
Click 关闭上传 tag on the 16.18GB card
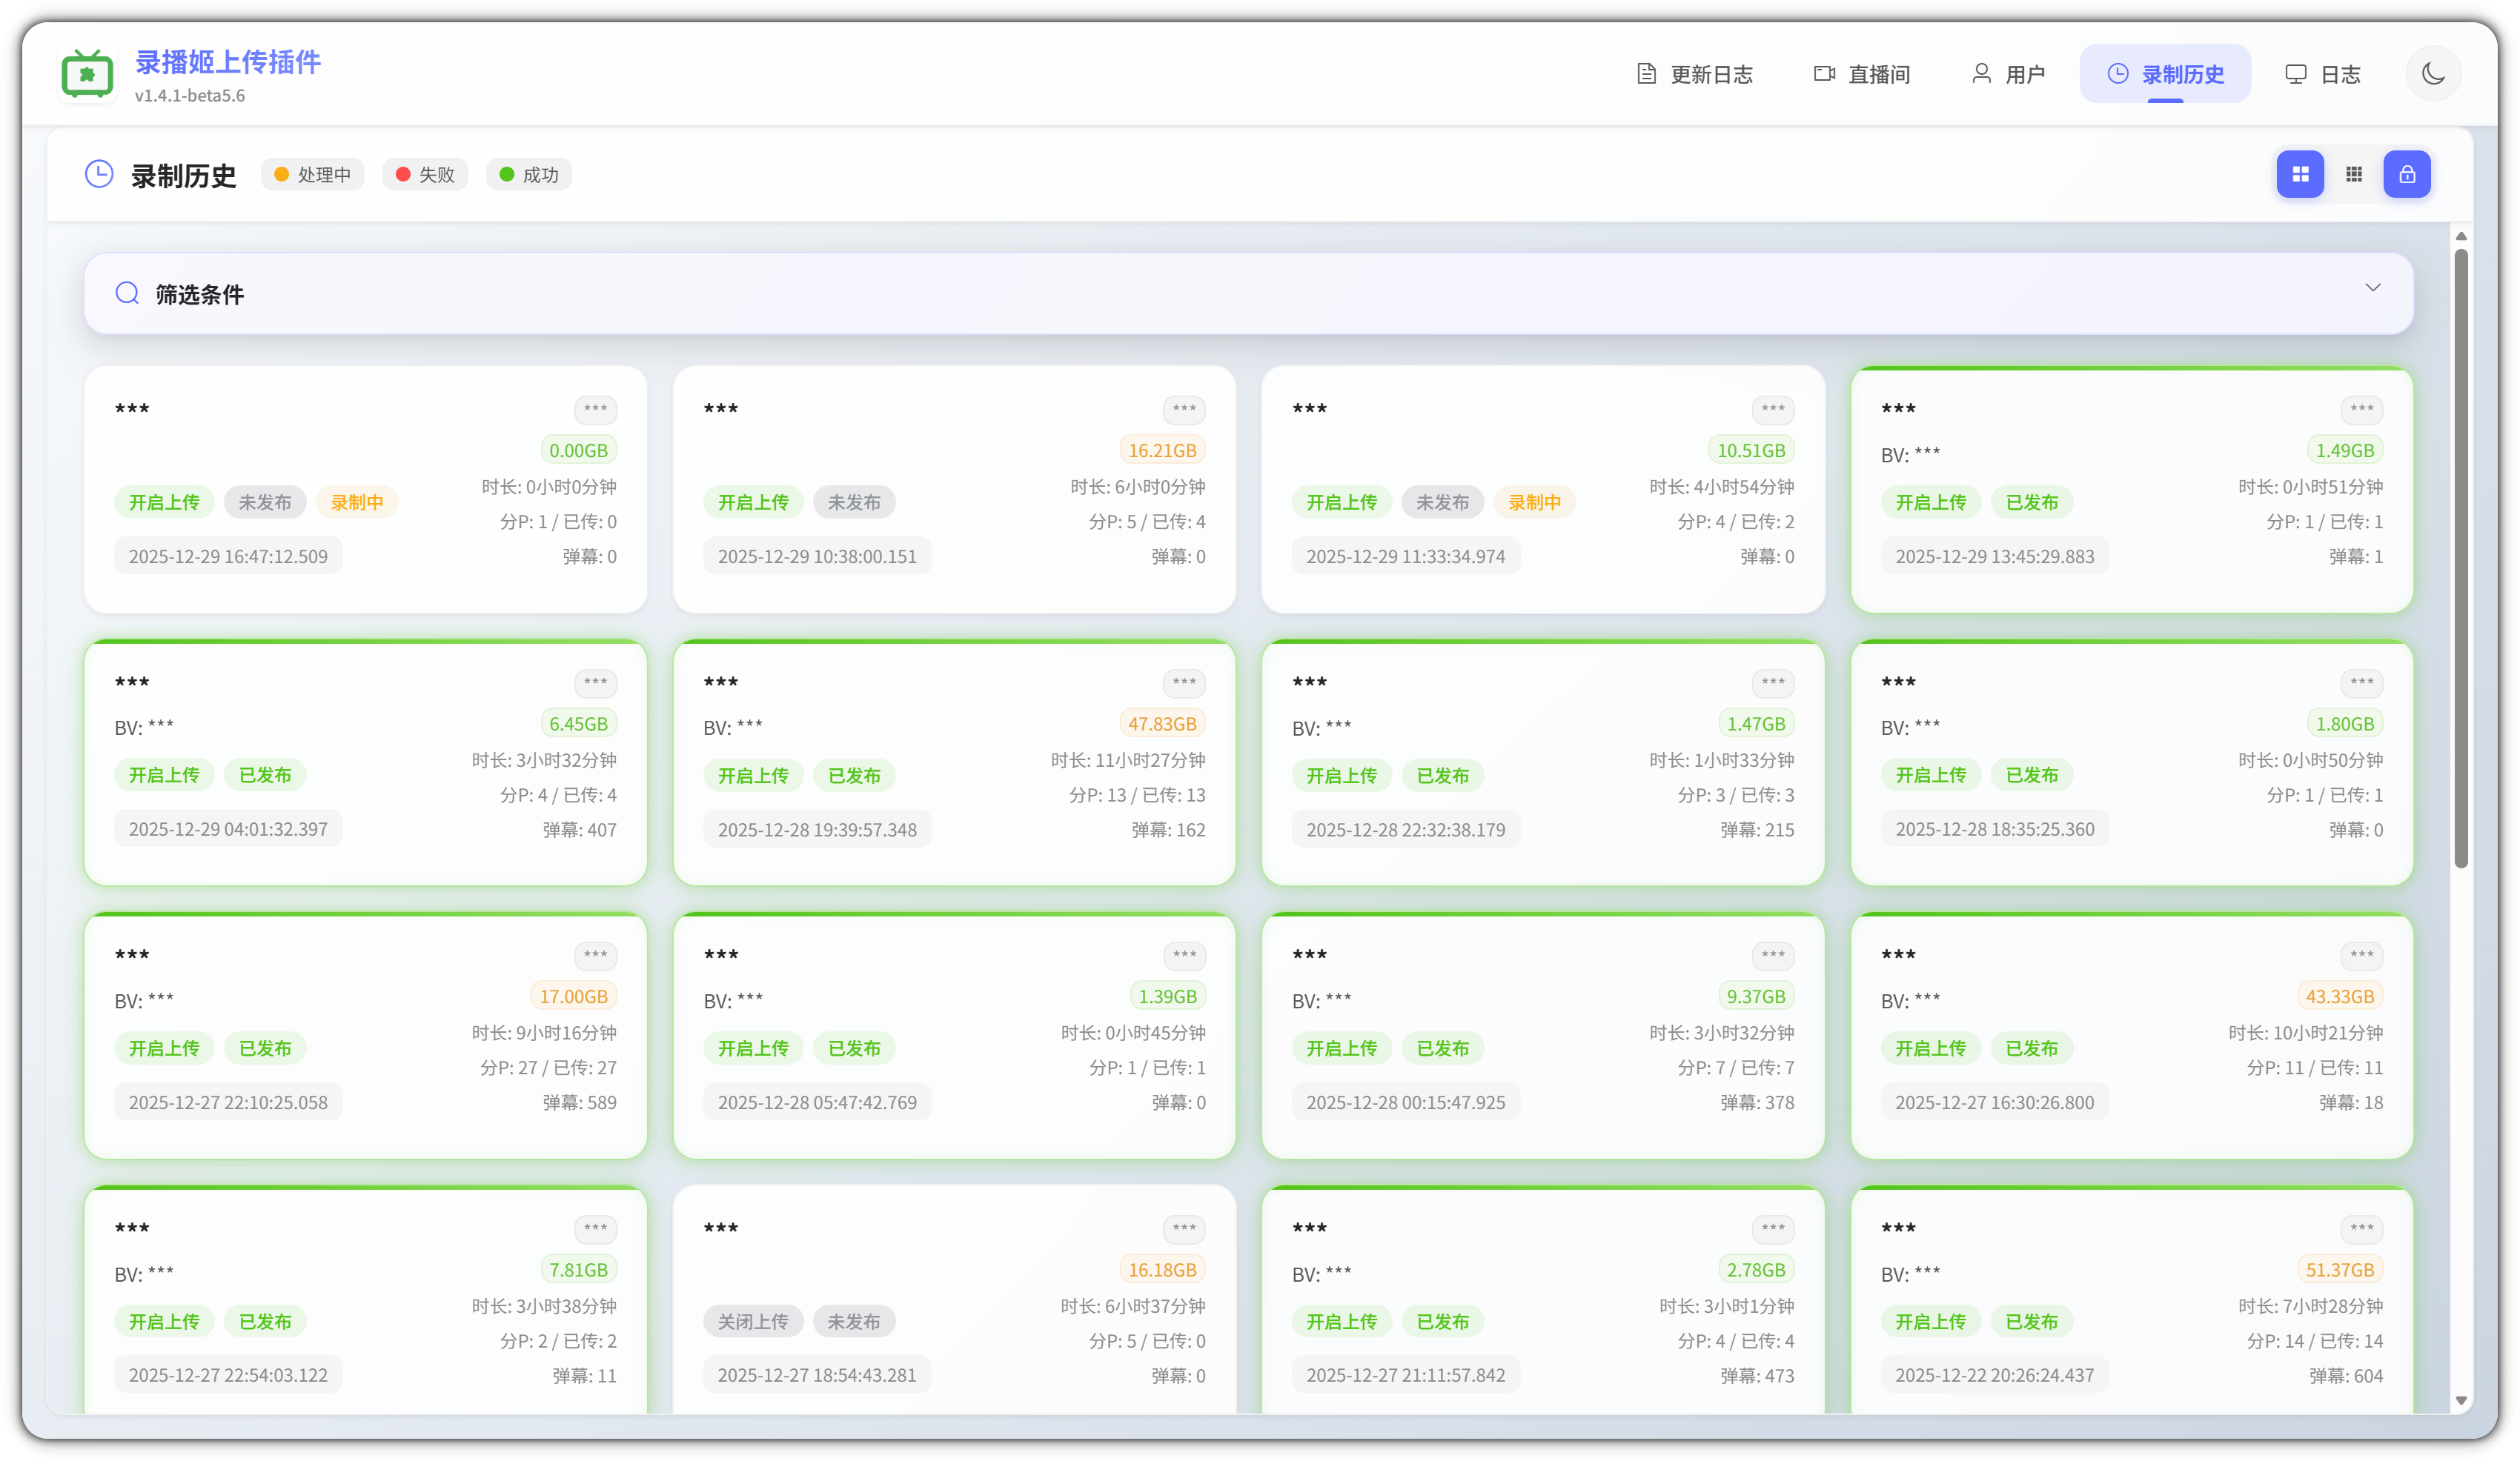click(x=753, y=1321)
